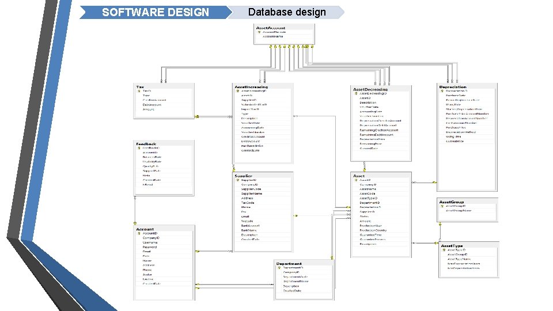Click the CreatedDate column in Department table
This screenshot has width=553, height=311.
click(x=292, y=291)
